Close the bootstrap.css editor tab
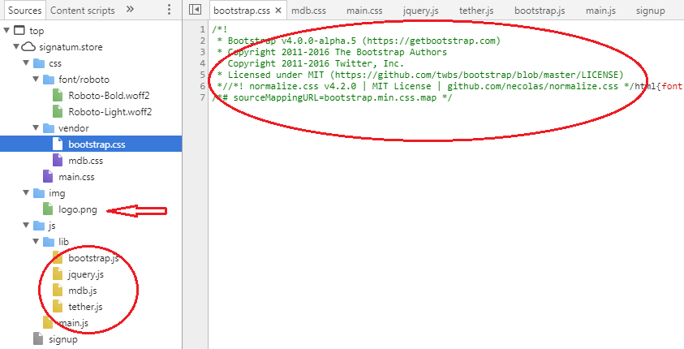The width and height of the screenshot is (684, 349). coord(278,11)
